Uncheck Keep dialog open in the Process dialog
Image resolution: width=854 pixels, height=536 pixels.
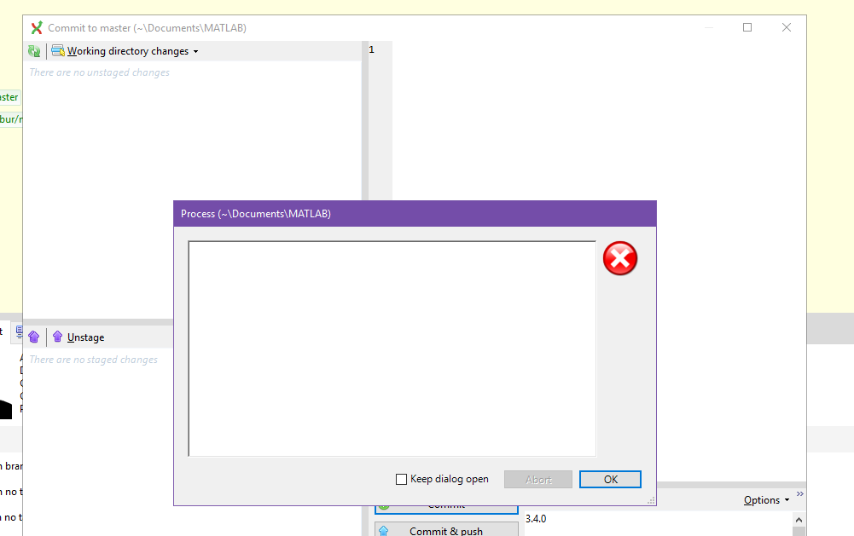pos(400,479)
